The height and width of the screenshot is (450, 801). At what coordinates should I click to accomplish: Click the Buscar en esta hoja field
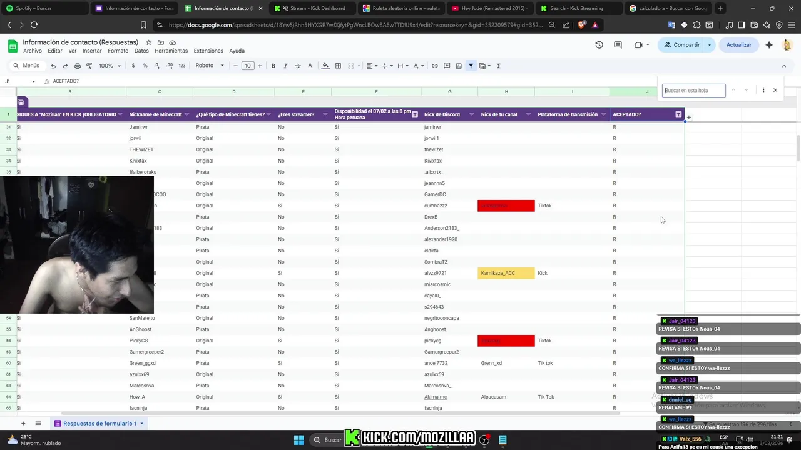pyautogui.click(x=693, y=90)
